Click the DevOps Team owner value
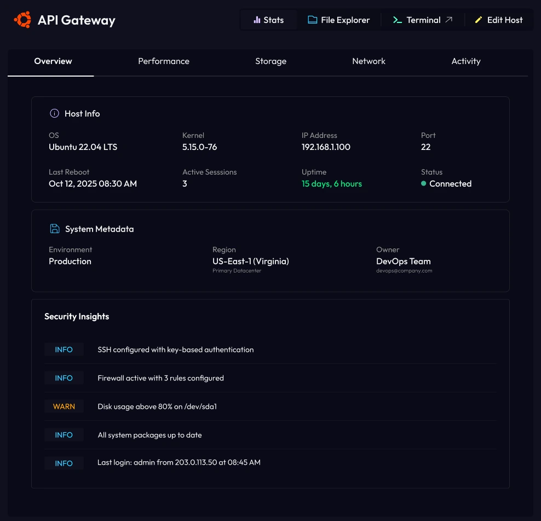Image resolution: width=541 pixels, height=521 pixels. point(404,261)
